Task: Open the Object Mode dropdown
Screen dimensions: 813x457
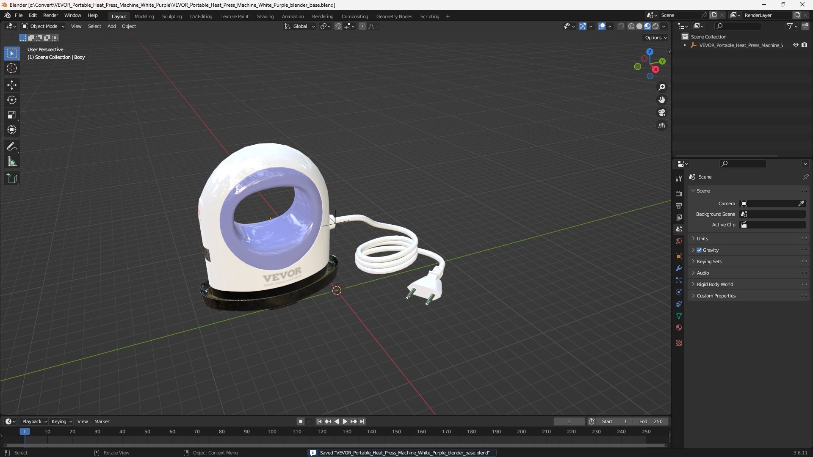Action: click(43, 26)
